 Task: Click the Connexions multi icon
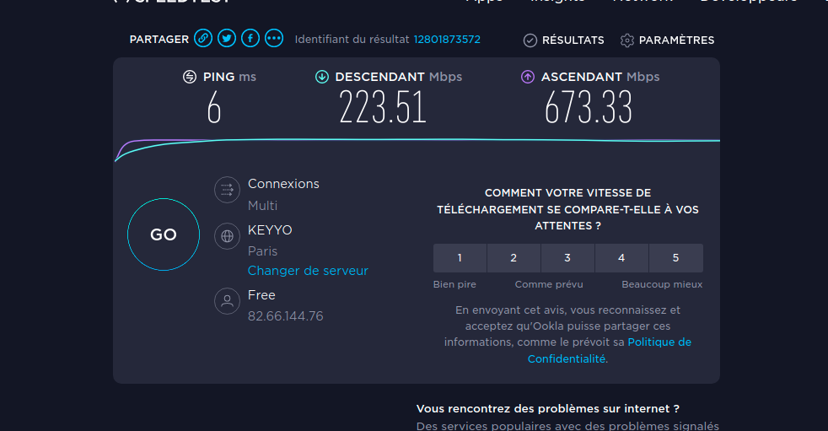click(x=227, y=190)
